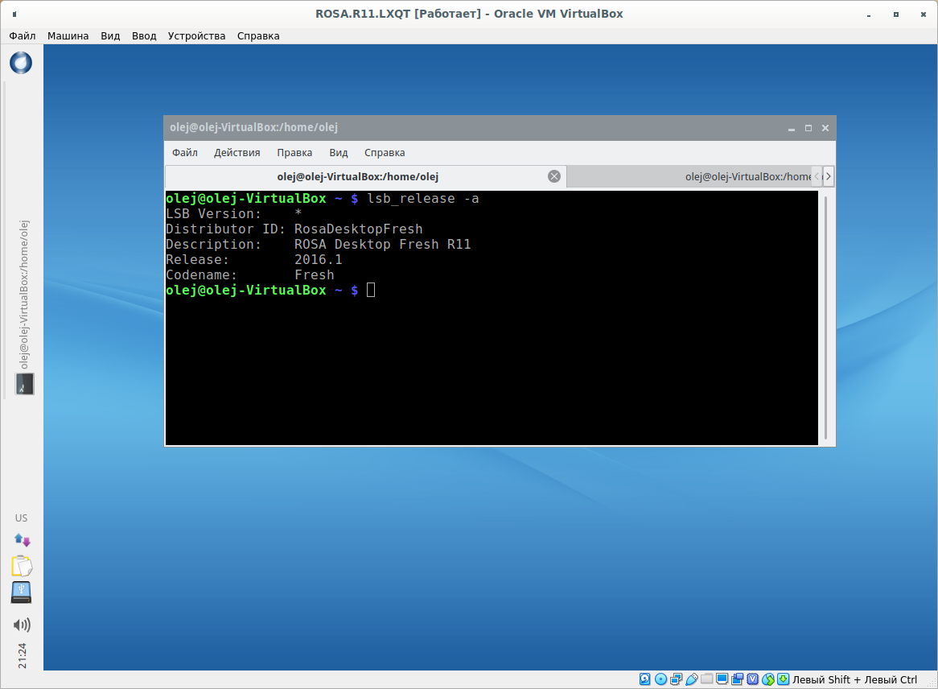This screenshot has height=689, width=938.
Task: Open the clipboard manager tray icon
Action: click(22, 566)
